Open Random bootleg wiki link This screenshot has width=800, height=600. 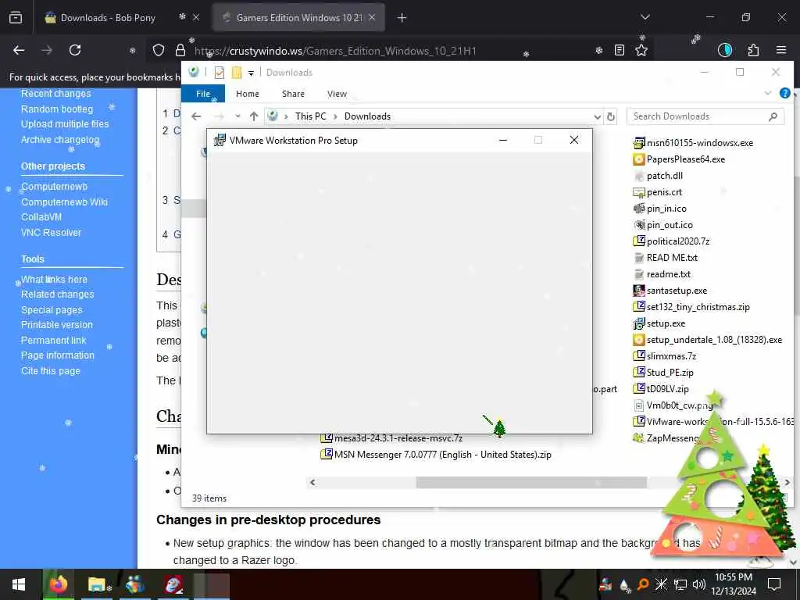point(57,109)
